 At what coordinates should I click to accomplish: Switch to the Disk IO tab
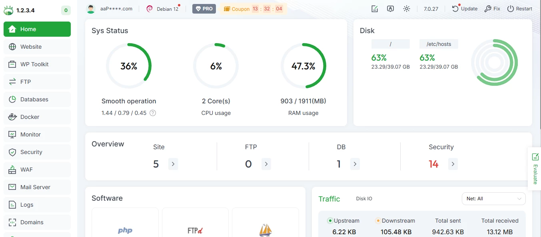[364, 198]
